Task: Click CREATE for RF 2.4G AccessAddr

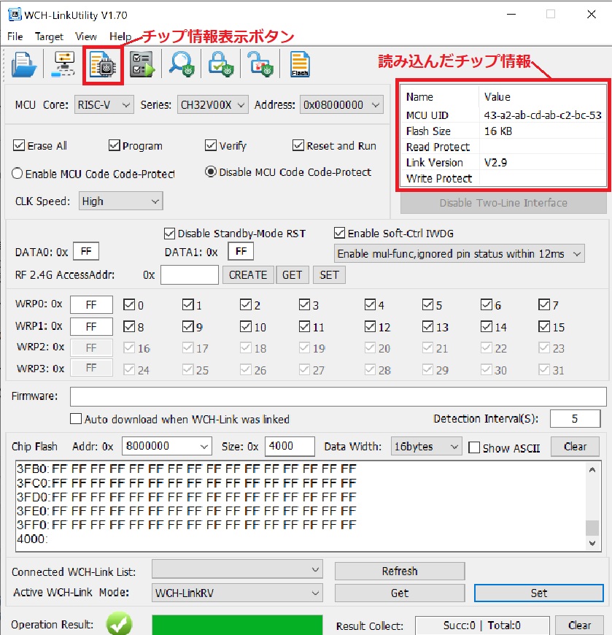Action: [x=248, y=275]
